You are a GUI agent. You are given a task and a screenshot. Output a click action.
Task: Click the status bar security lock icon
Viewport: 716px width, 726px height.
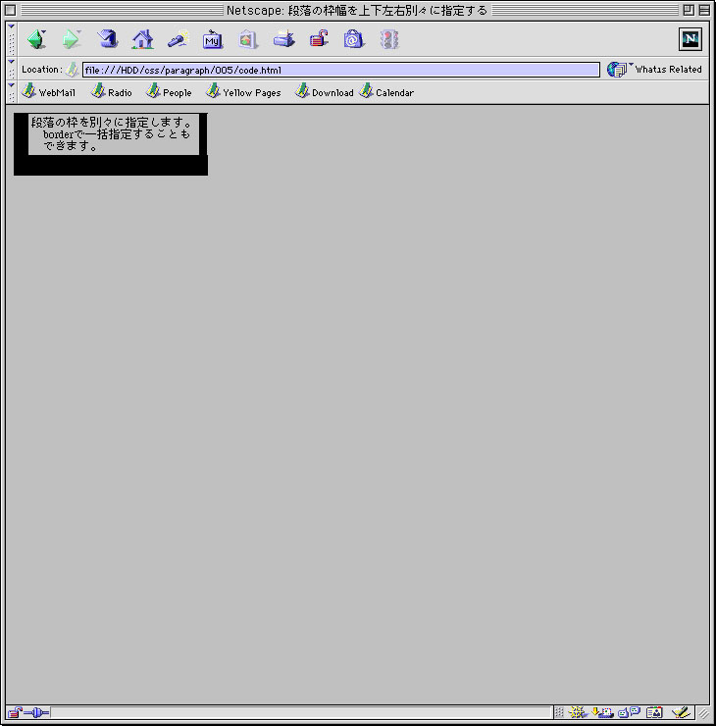15,712
